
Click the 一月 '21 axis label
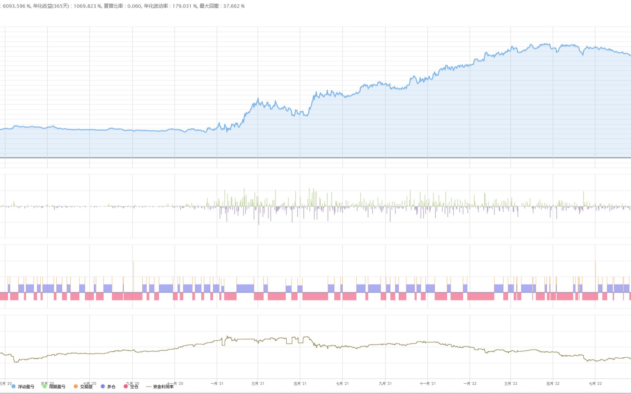(x=217, y=383)
